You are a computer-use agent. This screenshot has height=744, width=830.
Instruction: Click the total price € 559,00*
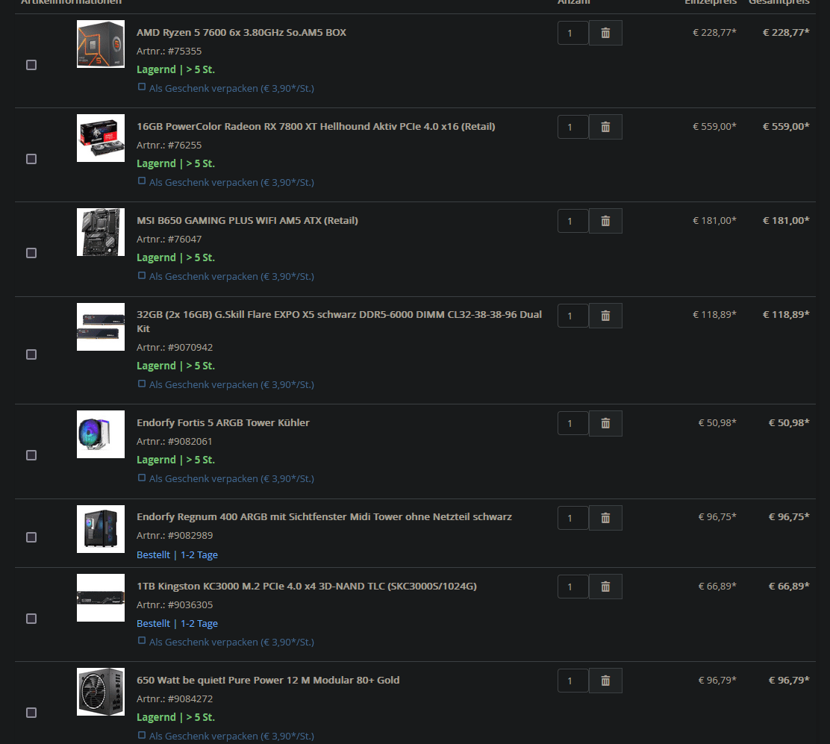(x=786, y=126)
